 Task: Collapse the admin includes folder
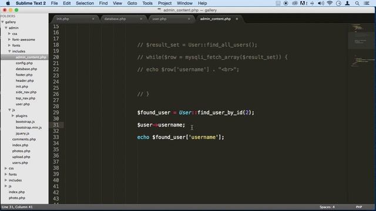click(9, 51)
